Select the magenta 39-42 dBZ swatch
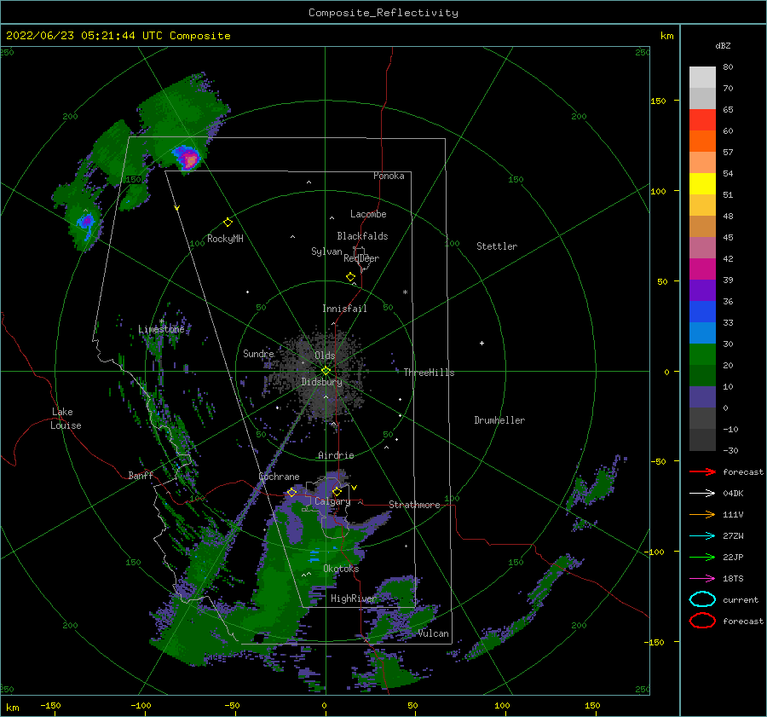767x717 pixels. pos(702,269)
